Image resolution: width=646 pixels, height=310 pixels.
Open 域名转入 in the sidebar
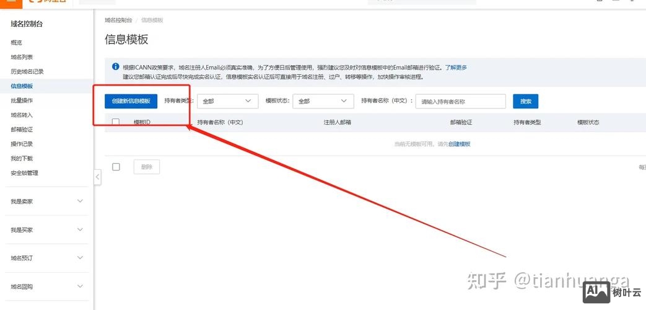click(x=22, y=115)
